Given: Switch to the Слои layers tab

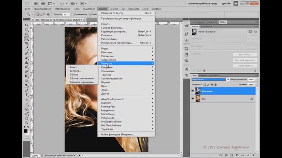Looking at the screenshot, I should [x=194, y=75].
